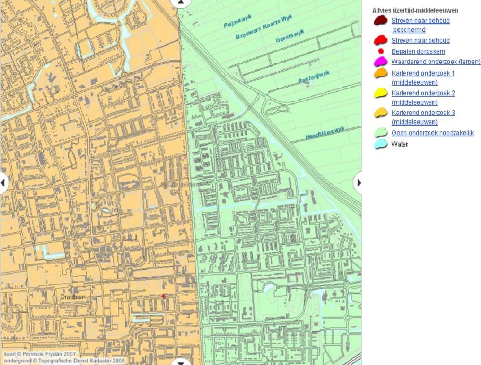
Task: Click the red dot icon beside Bepalen dorpskern
Action: (381, 51)
